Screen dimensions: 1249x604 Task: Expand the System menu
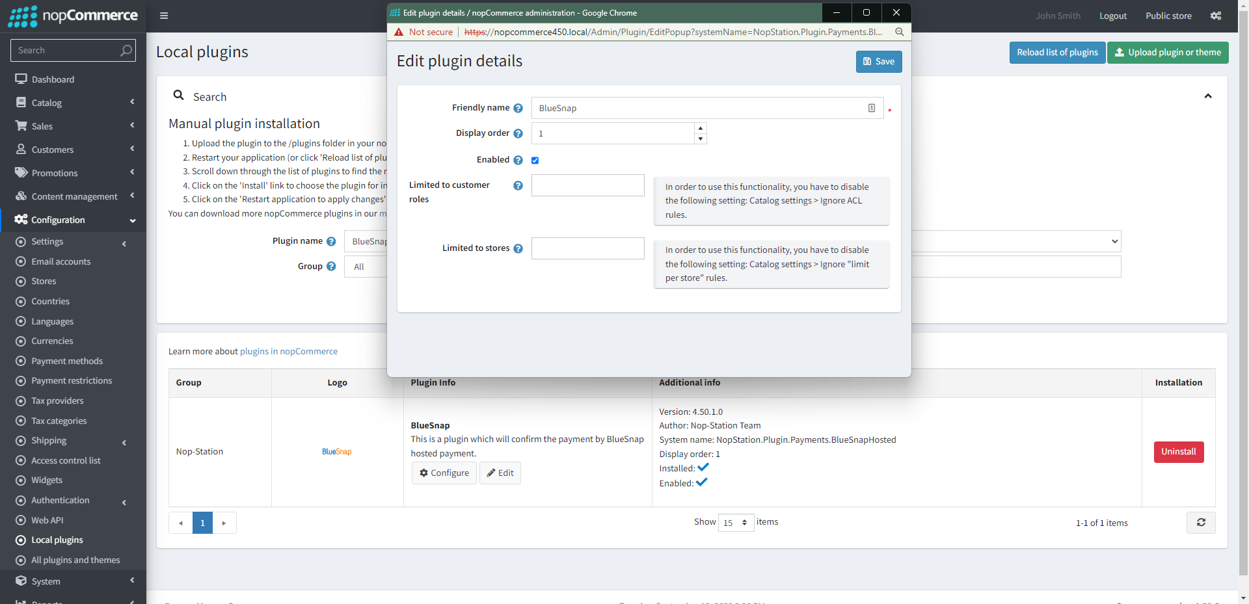pos(73,581)
